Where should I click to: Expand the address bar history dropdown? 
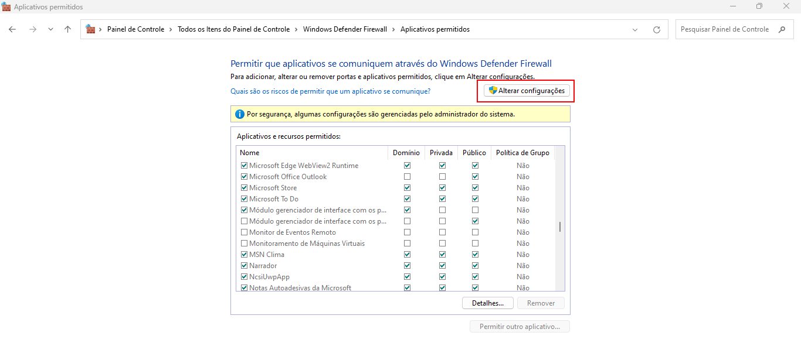coord(635,29)
